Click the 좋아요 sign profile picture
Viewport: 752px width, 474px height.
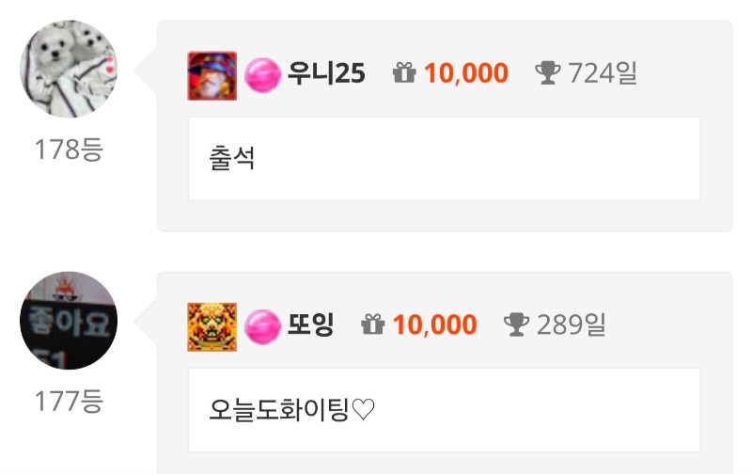pos(69,321)
